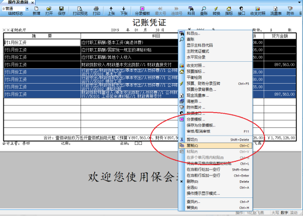Select 全选 in the context menu
Screen dimensions: 303x216
tap(216, 188)
